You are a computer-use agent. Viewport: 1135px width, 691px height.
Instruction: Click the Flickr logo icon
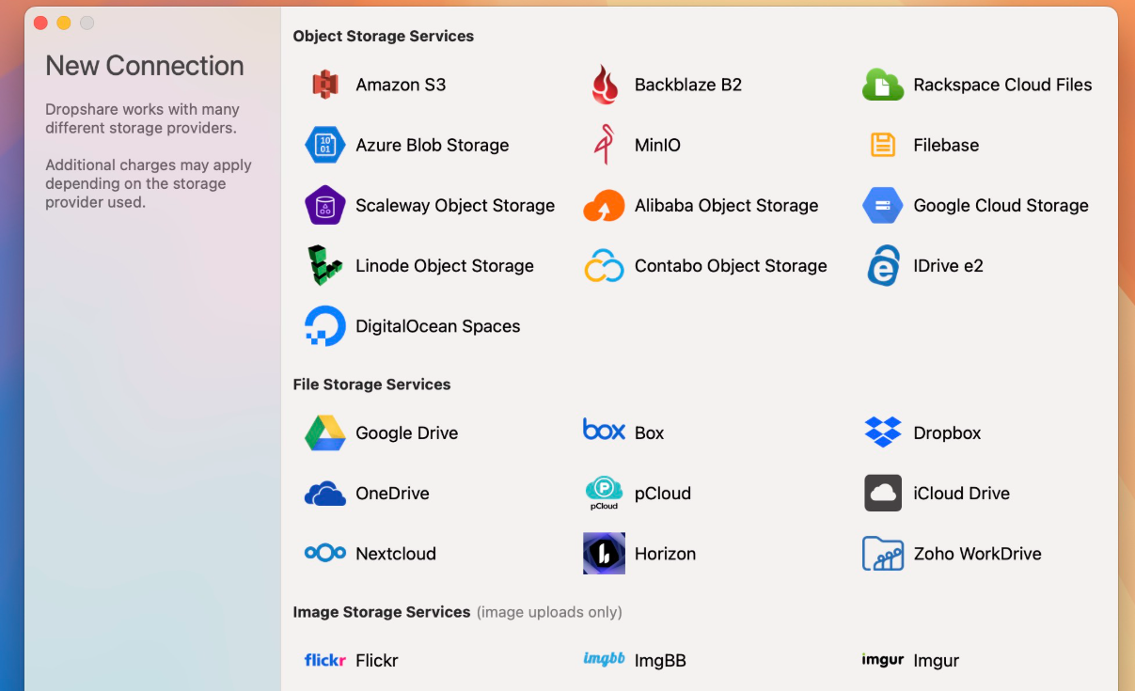(x=325, y=660)
